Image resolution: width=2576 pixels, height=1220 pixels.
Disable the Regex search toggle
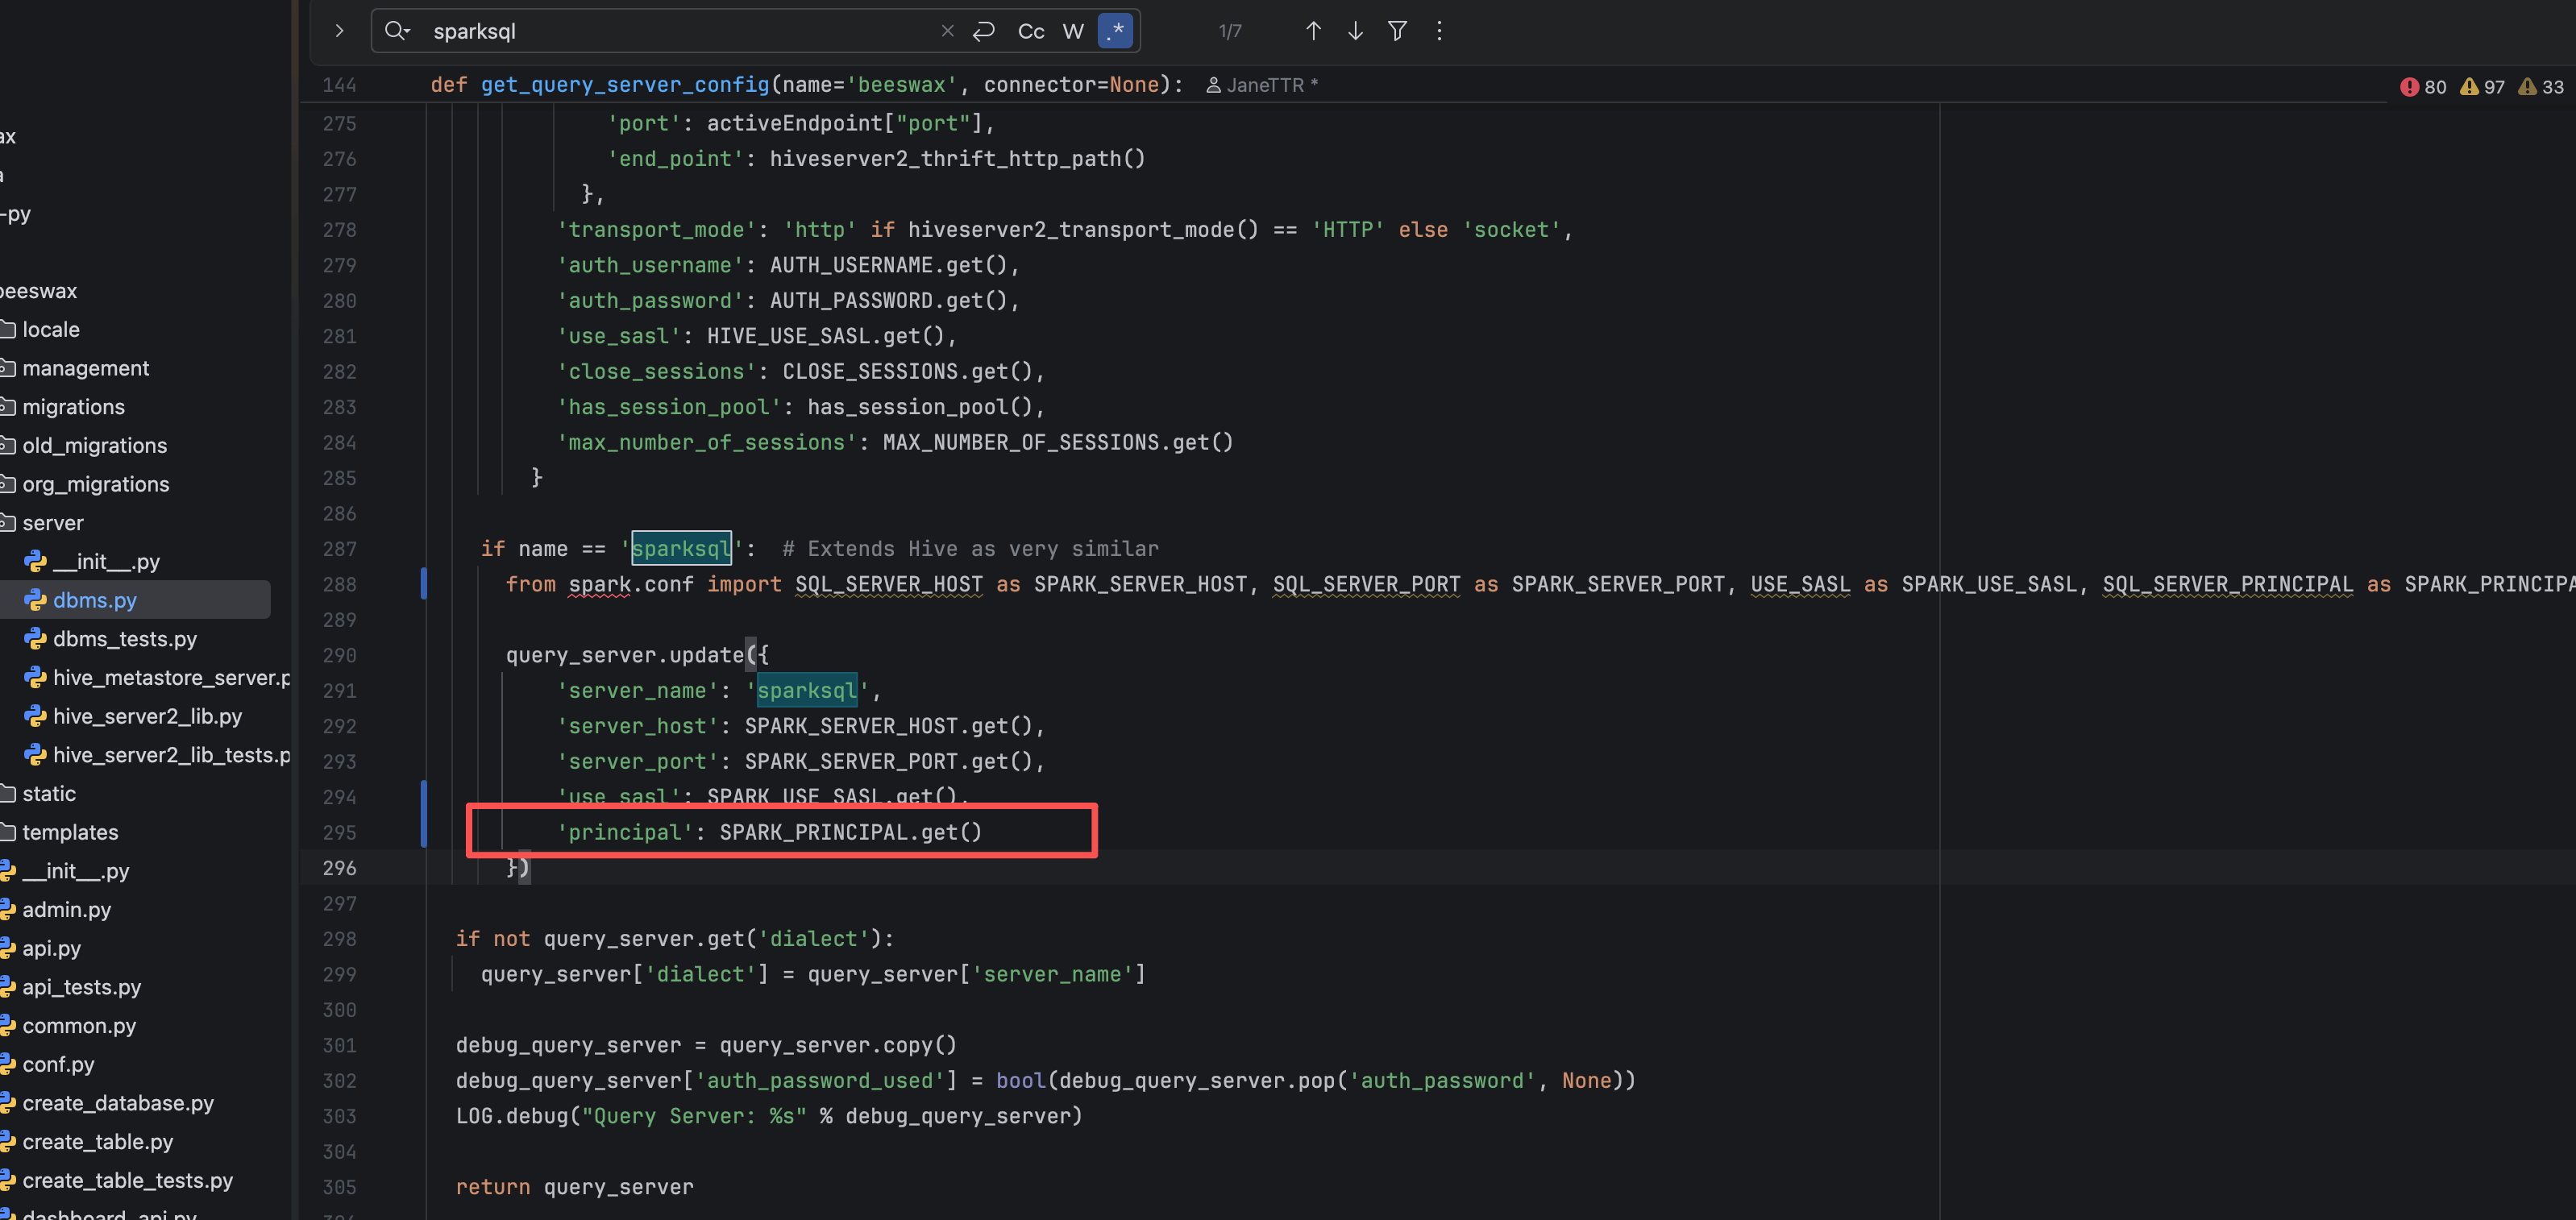1115,31
